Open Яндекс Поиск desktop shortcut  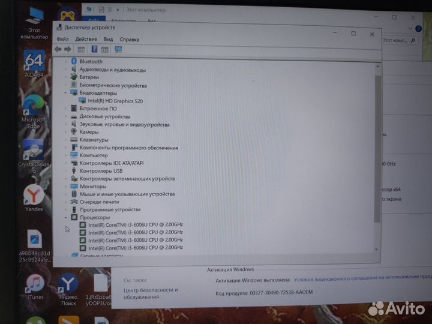(x=68, y=290)
